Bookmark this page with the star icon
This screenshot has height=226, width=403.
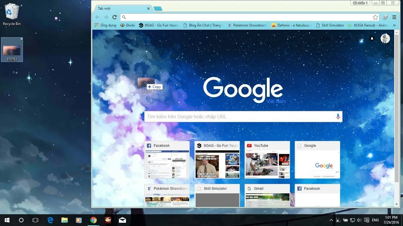(375, 17)
